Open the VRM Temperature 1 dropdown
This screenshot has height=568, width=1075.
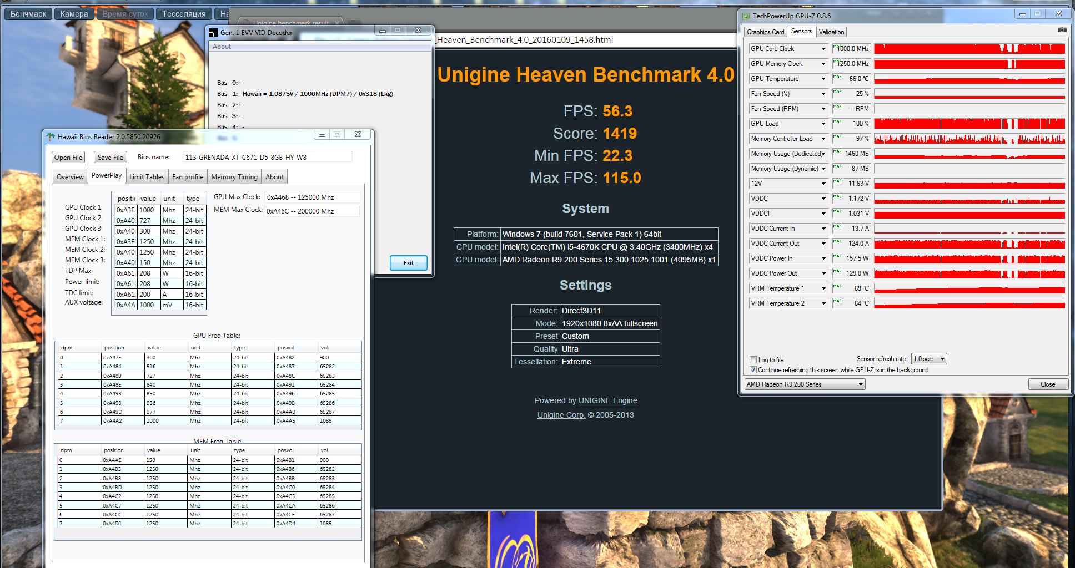[x=823, y=288]
